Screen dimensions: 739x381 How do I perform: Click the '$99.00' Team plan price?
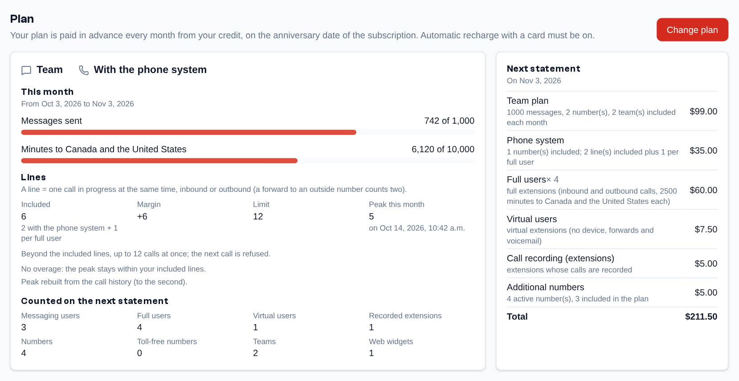pyautogui.click(x=703, y=111)
